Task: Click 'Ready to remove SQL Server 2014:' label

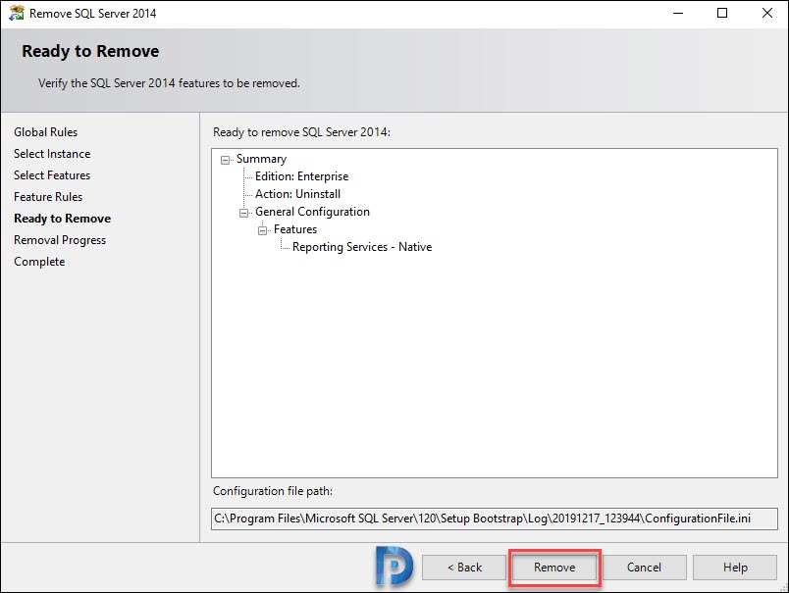Action: (x=301, y=132)
